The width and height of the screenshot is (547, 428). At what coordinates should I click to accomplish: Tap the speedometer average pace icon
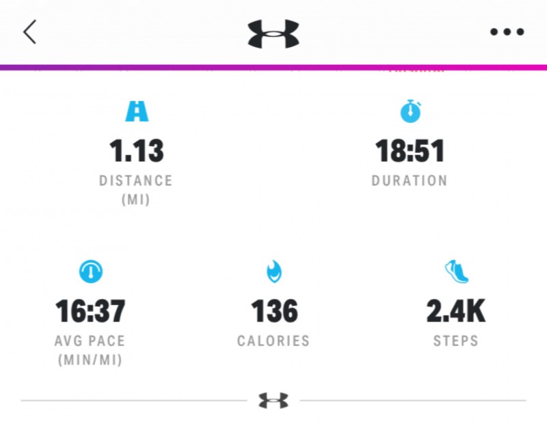90,272
